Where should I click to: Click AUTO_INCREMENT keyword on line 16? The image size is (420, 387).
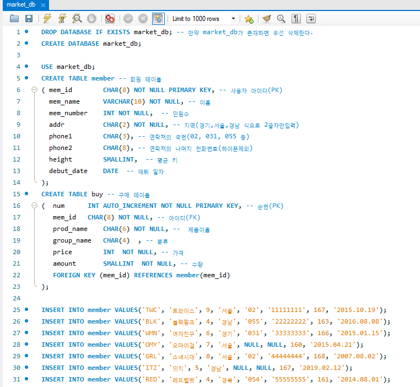[130, 206]
